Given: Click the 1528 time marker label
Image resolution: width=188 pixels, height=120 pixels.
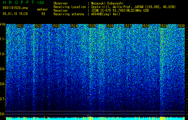Looking at the screenshot, I should (146, 26).
